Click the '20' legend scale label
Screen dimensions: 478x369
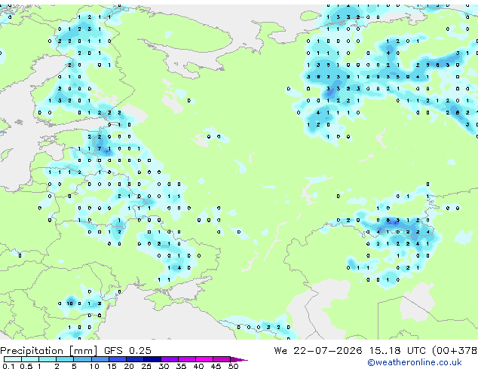click(129, 366)
